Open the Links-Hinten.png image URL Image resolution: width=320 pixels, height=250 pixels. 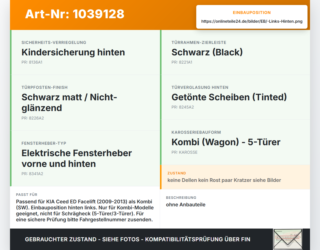pyautogui.click(x=252, y=21)
